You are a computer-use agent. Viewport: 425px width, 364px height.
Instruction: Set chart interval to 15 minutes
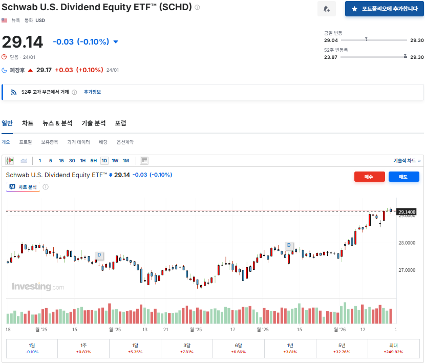pyautogui.click(x=61, y=161)
